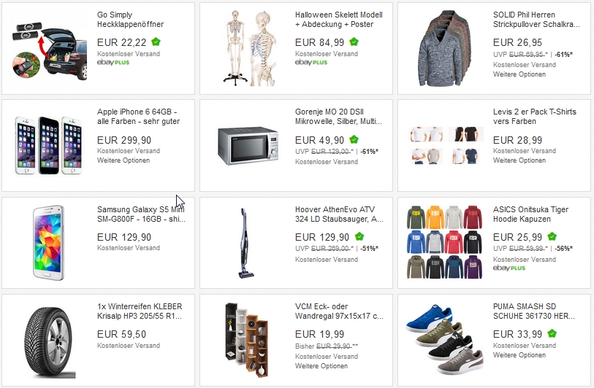This screenshot has width=594, height=388.
Task: Click the green badge next to Hoover EUR 129,90
Action: point(359,237)
